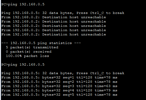Click the reply line with seq=1
This screenshot has height=100, width=146.
click(x=59, y=77)
